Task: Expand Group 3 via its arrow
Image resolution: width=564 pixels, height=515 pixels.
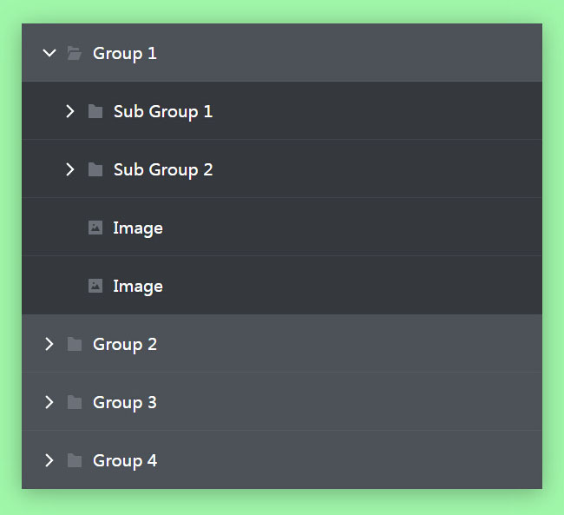Action: tap(49, 402)
